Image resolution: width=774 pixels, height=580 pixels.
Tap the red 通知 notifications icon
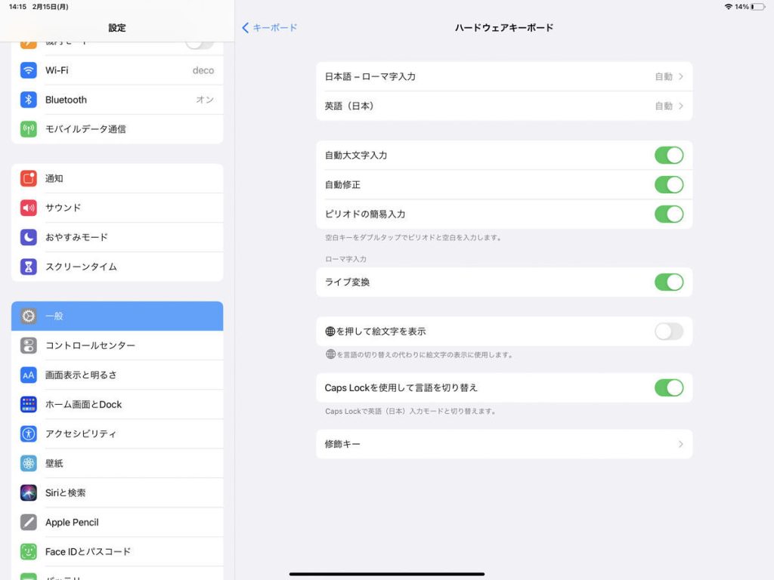coord(29,178)
